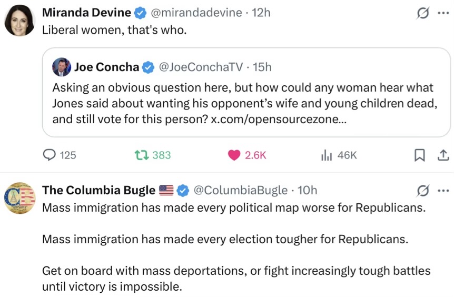
Task: Reply to Miranda Devine's post
Action: coord(50,155)
